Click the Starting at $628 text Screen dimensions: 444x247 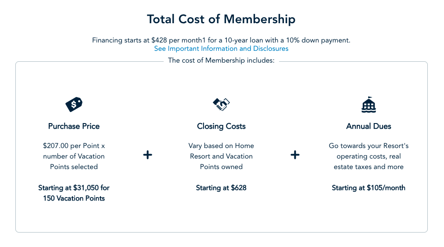click(221, 188)
